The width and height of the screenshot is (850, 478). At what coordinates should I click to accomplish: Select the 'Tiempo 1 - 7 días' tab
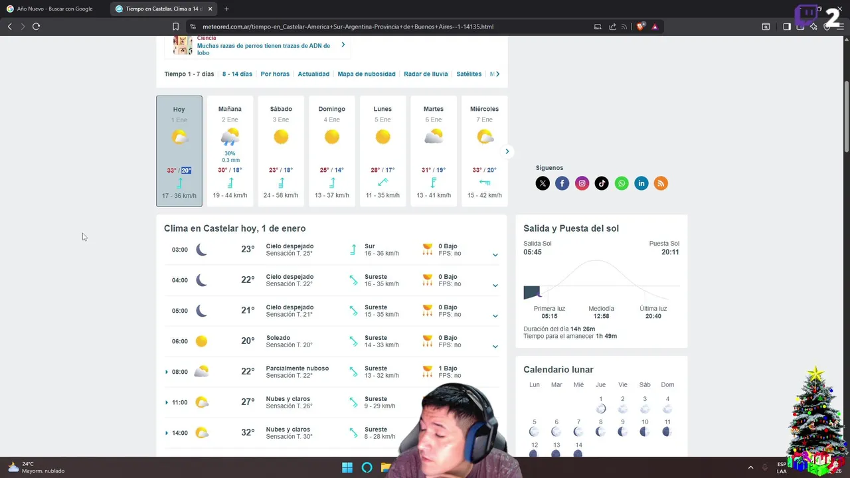(189, 74)
